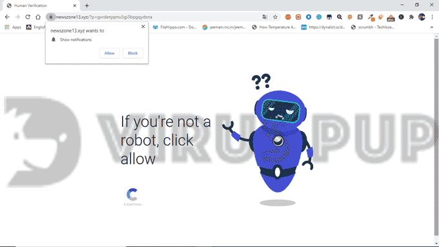
Task: Open the English bookmark
Action: pos(36,27)
